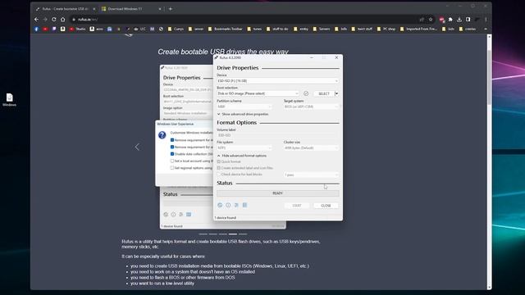Open the stuff to do bookmark folder

pos(277,29)
